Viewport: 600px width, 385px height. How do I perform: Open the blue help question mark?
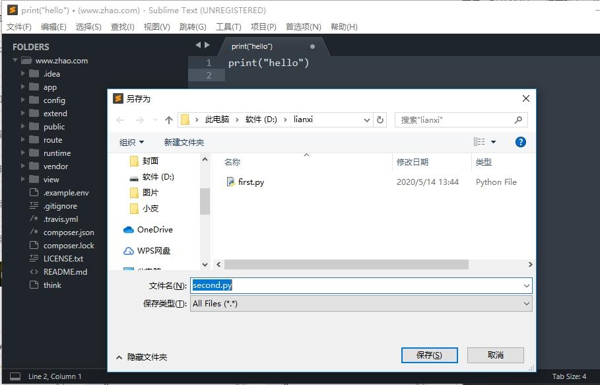pyautogui.click(x=520, y=142)
